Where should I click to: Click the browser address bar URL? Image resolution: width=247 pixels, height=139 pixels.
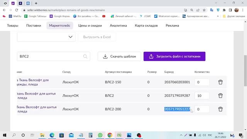click(66, 10)
